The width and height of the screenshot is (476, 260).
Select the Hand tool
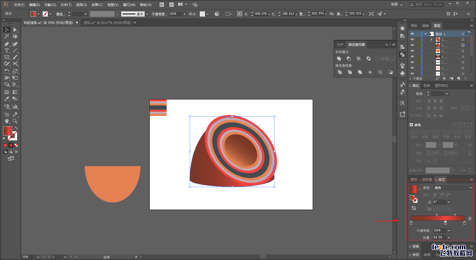pyautogui.click(x=7, y=121)
